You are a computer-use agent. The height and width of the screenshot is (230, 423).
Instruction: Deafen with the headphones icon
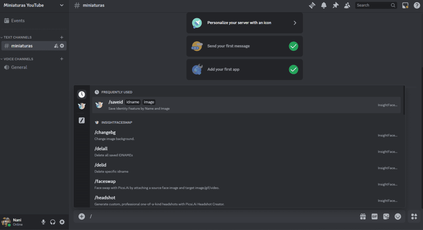click(x=52, y=222)
